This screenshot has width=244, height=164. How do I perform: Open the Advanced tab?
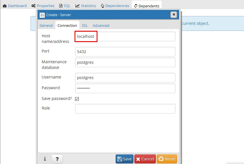[x=101, y=25]
